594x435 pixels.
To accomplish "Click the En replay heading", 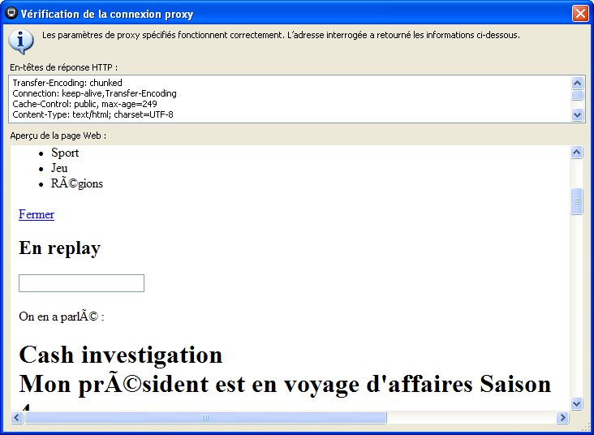I will (59, 248).
